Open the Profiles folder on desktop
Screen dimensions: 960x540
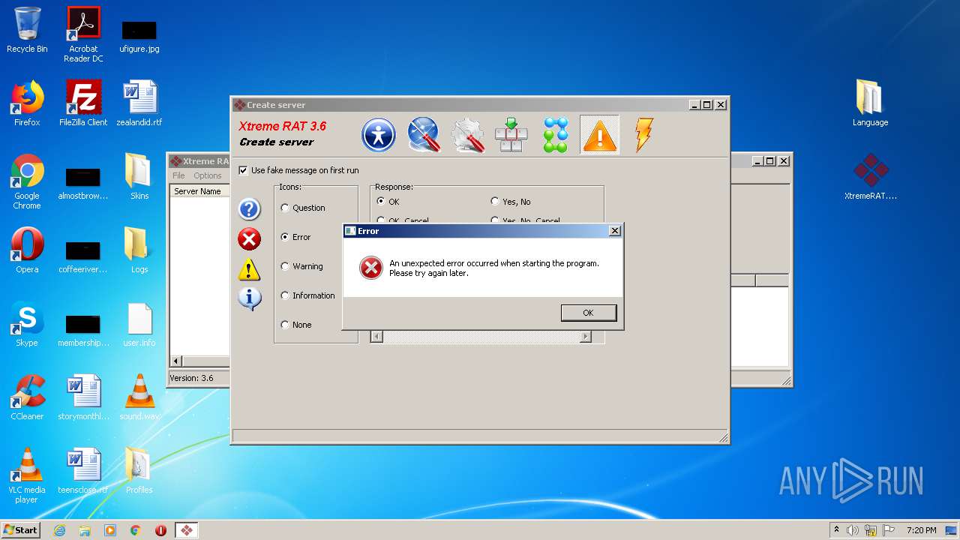pyautogui.click(x=139, y=471)
